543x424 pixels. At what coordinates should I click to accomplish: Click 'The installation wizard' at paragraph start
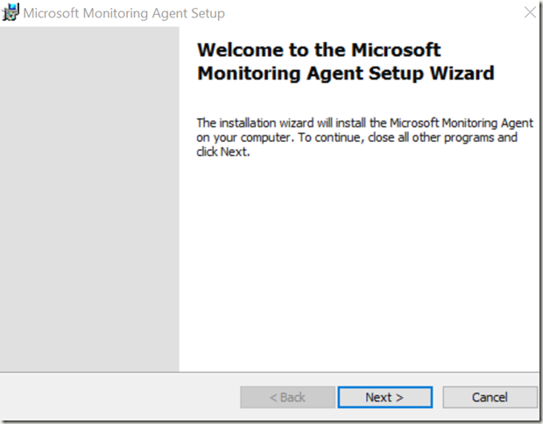tap(255, 123)
